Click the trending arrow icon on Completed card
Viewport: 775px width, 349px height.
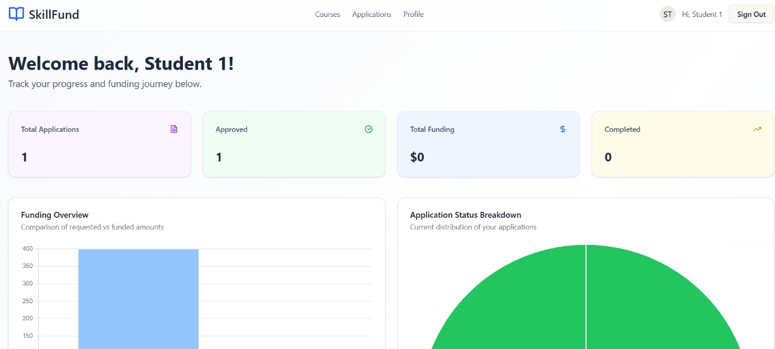757,129
